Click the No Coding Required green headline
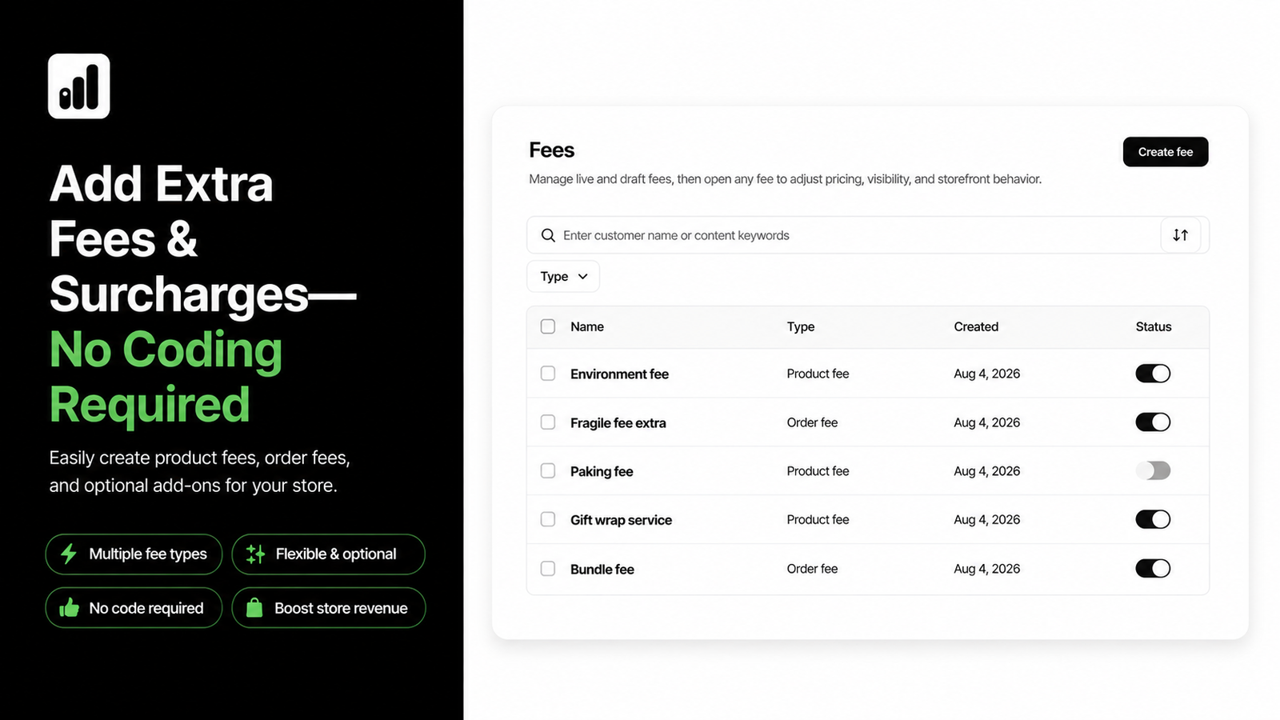The height and width of the screenshot is (720, 1280). tap(166, 377)
